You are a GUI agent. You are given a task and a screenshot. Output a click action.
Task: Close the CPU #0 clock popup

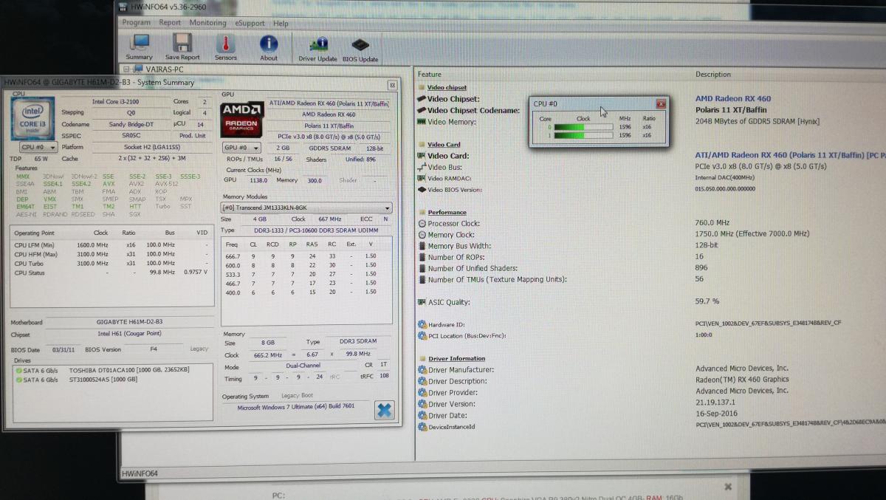tap(661, 104)
